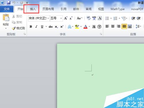Expand the Bullets dropdown arrow
The width and height of the screenshot is (144, 108).
coord(111,18)
